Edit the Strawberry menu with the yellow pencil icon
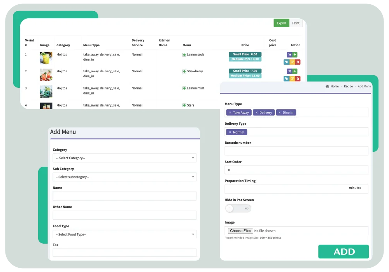Viewport: 389px width, 272px height. 292,78
